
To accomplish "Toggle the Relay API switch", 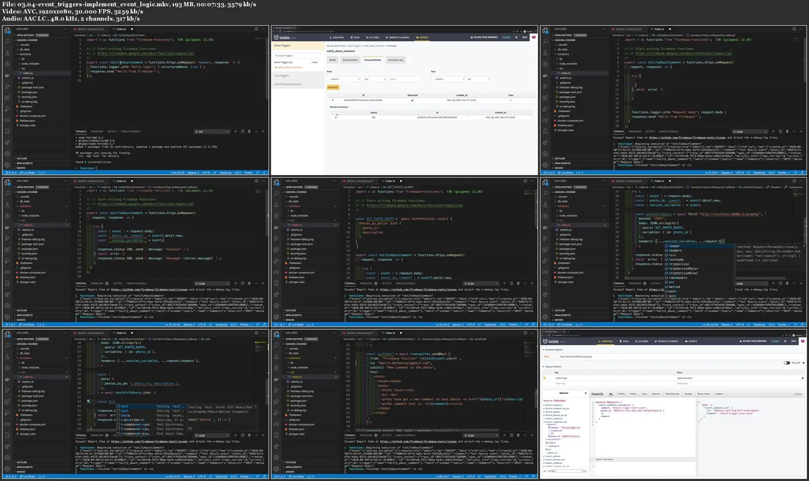I will (787, 363).
